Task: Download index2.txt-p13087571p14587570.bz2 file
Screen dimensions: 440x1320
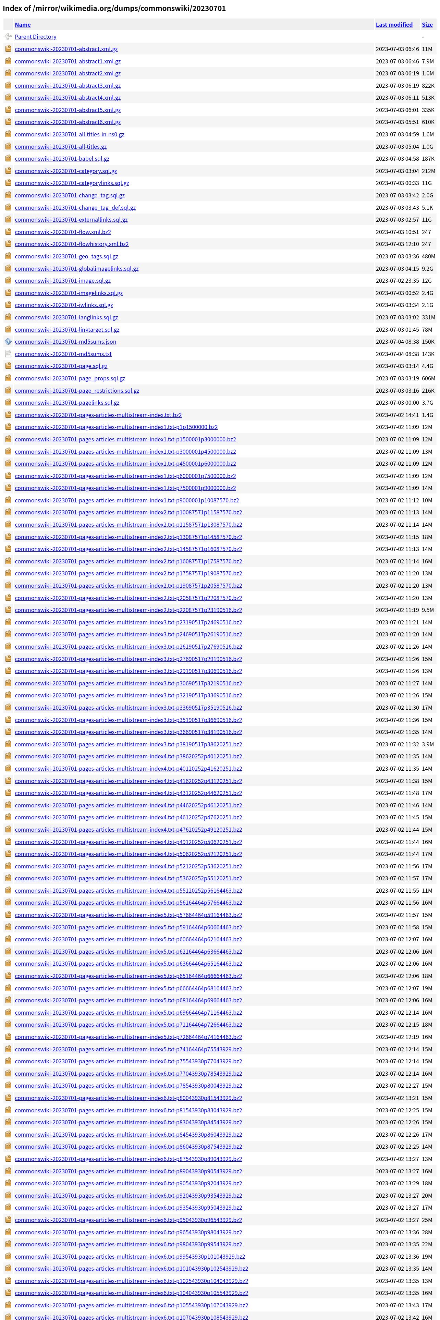Action: 128,537
